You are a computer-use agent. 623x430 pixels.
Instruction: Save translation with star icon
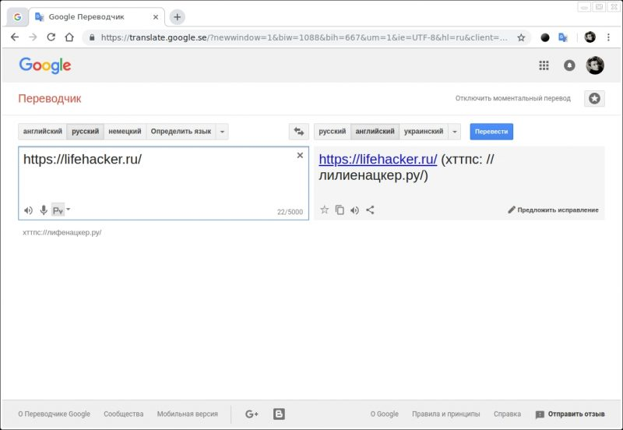click(325, 210)
